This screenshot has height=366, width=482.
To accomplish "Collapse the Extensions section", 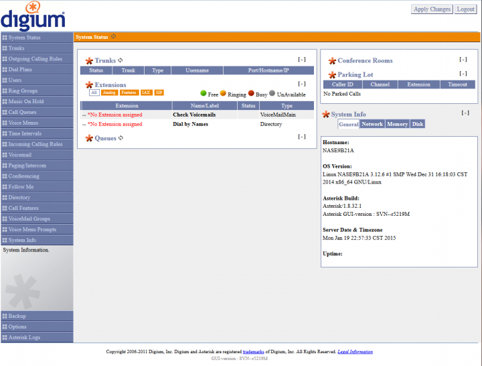I will (x=302, y=84).
